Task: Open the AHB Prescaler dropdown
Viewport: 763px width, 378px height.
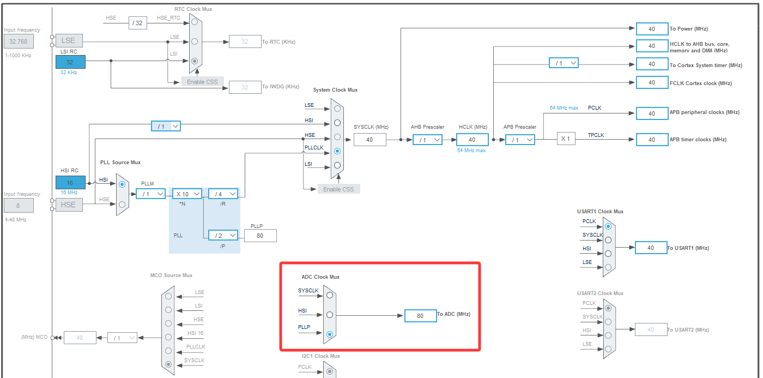Action: tap(427, 140)
